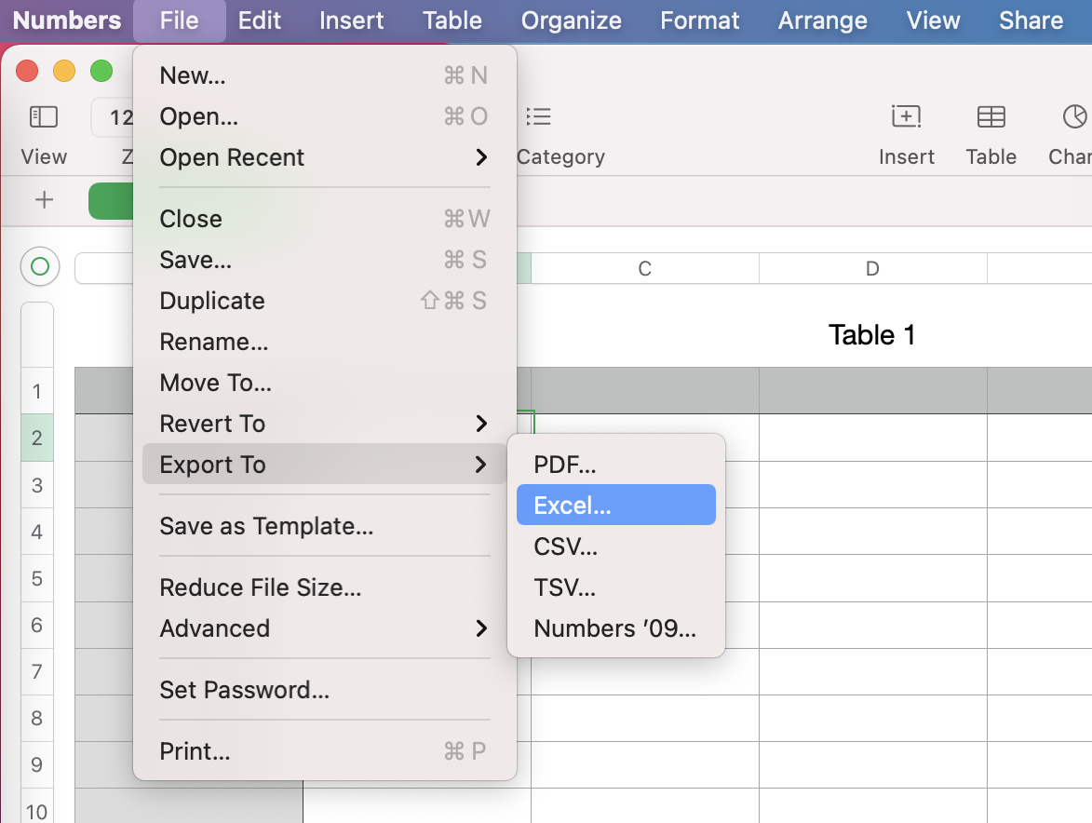Viewport: 1092px width, 823px height.
Task: Click the Insert toolbar icon
Action: tap(906, 116)
